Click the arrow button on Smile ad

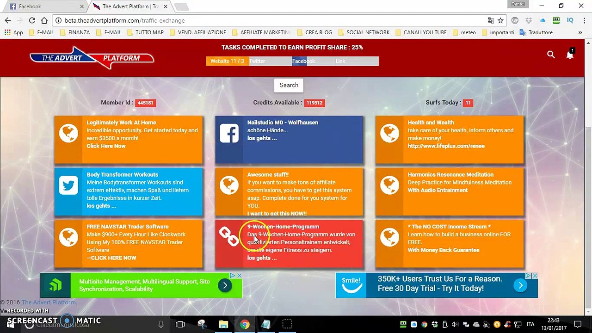click(x=520, y=285)
